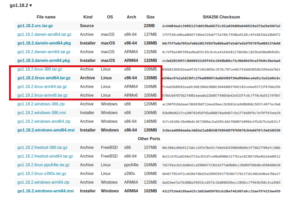This screenshot has width=302, height=199.
Task: Click go1.18.2.linux-ppc64le.tar.gz link
Action: coord(43,165)
